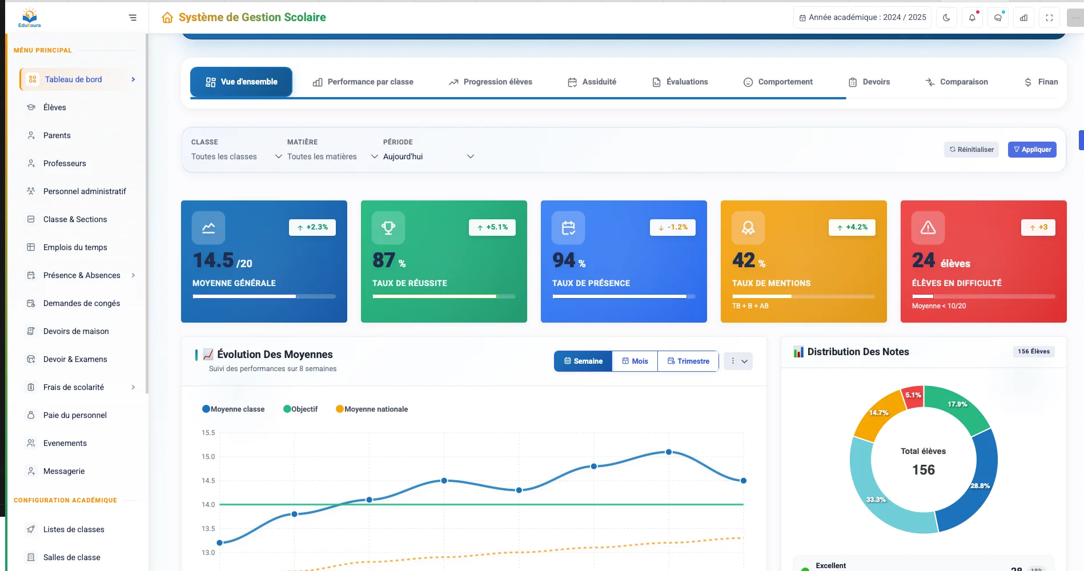Collapse sidebar using hamburger menu icon
Viewport: 1084px width, 571px height.
tap(133, 18)
